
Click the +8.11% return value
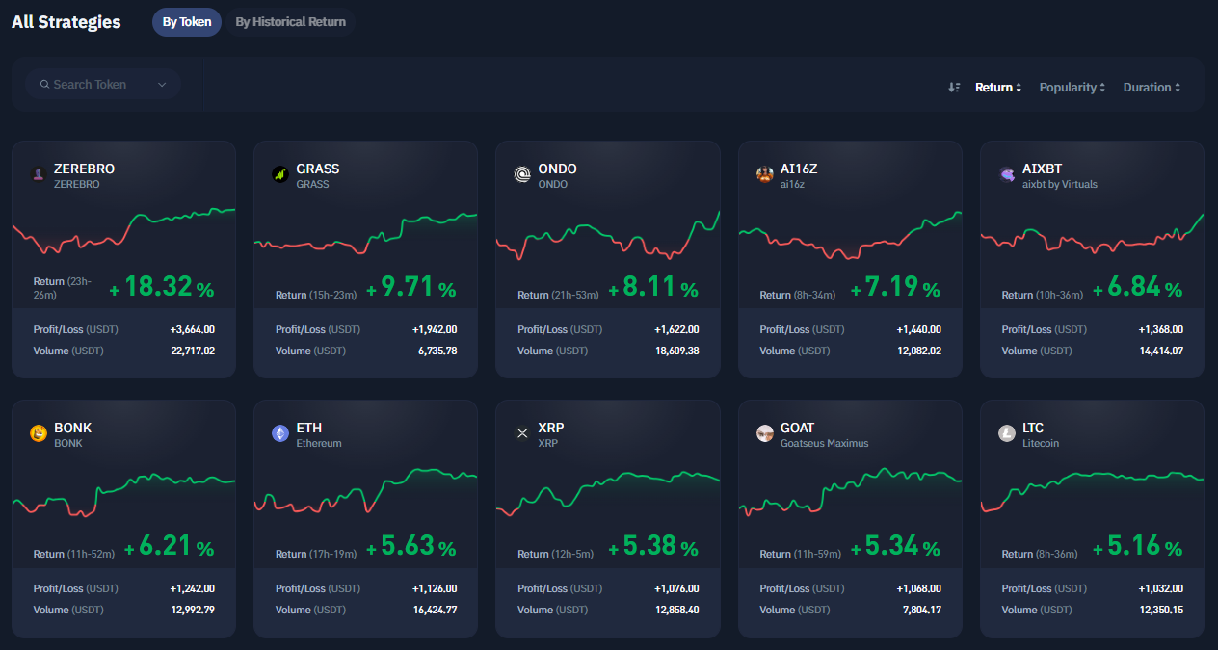click(653, 288)
